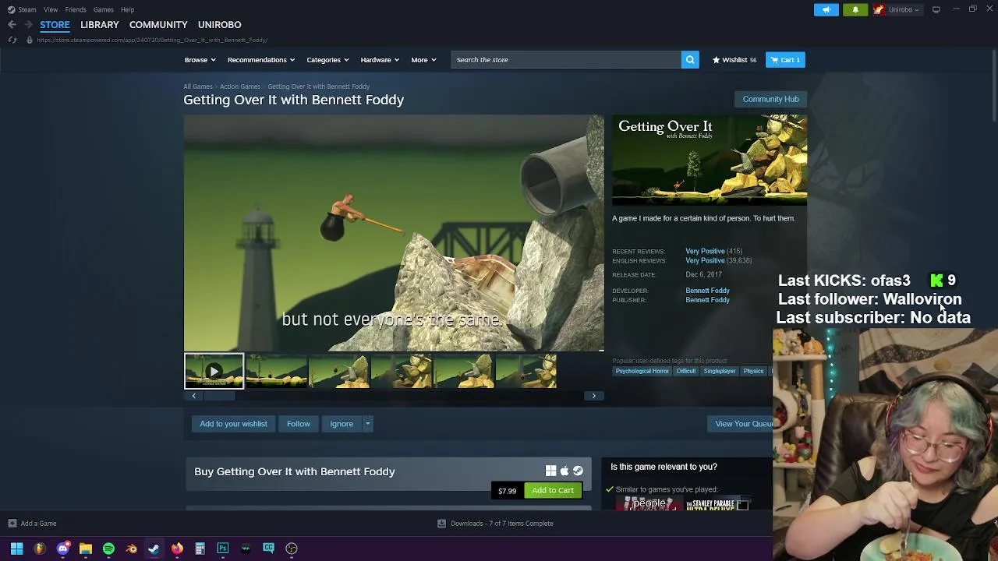Image resolution: width=998 pixels, height=561 pixels.
Task: Select the STORE tab
Action: pyautogui.click(x=55, y=25)
